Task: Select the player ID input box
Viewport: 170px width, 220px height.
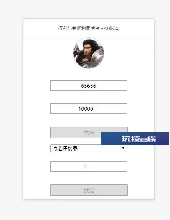Action: 89,86
